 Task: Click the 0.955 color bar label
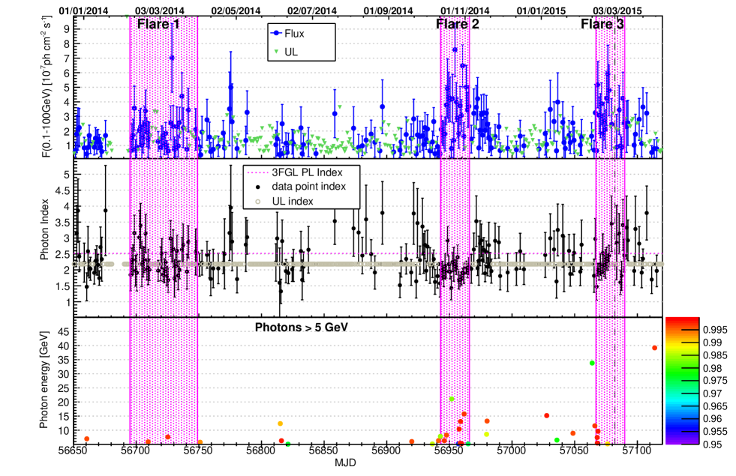(715, 432)
